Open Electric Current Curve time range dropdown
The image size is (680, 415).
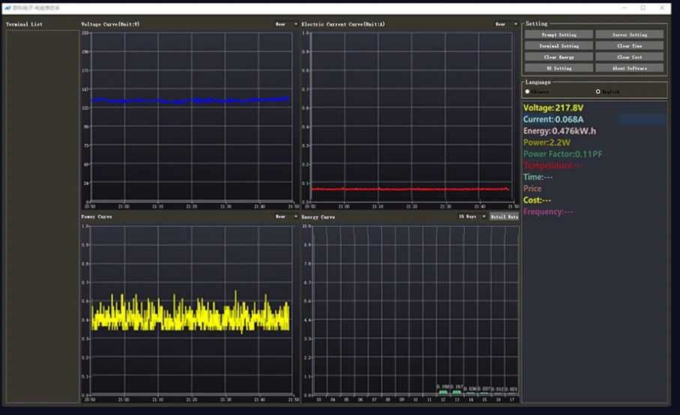507,24
